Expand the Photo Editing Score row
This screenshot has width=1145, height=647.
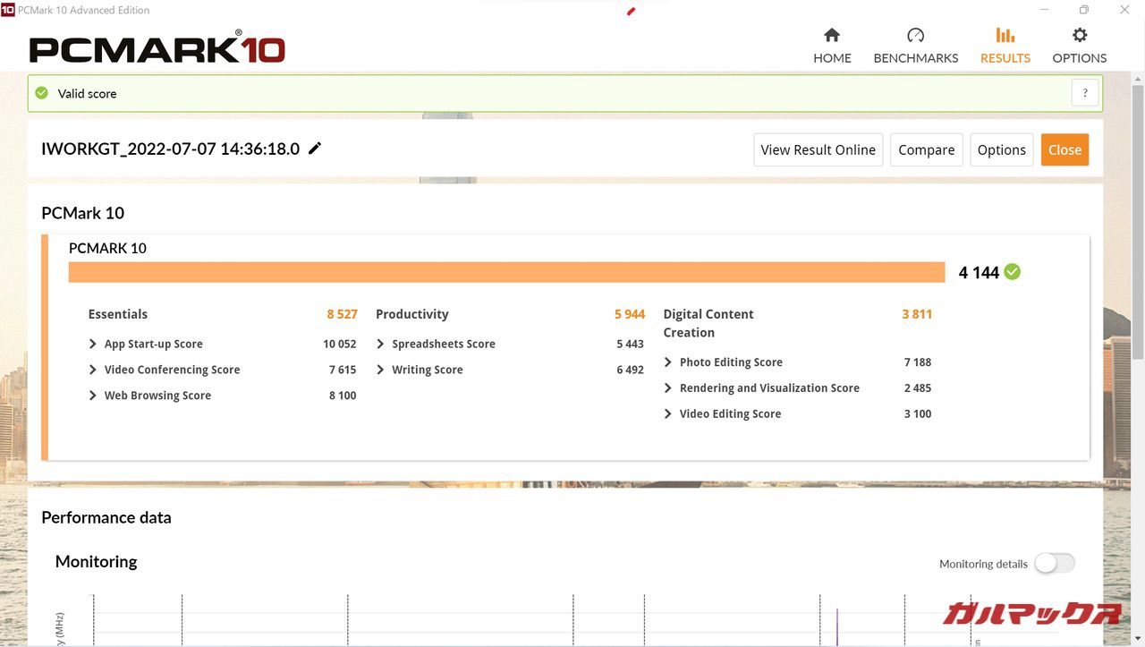pos(668,362)
